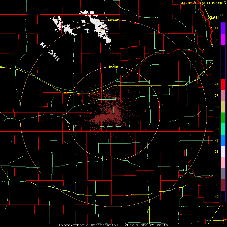Click the HA red legend swatch

[x=223, y=84]
